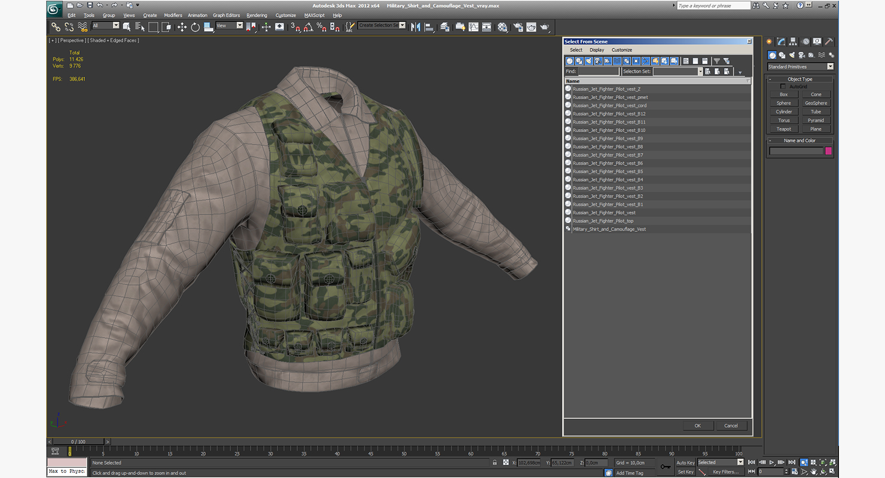Open the Display menu in Select From Scene
Image resolution: width=885 pixels, height=478 pixels.
point(597,50)
